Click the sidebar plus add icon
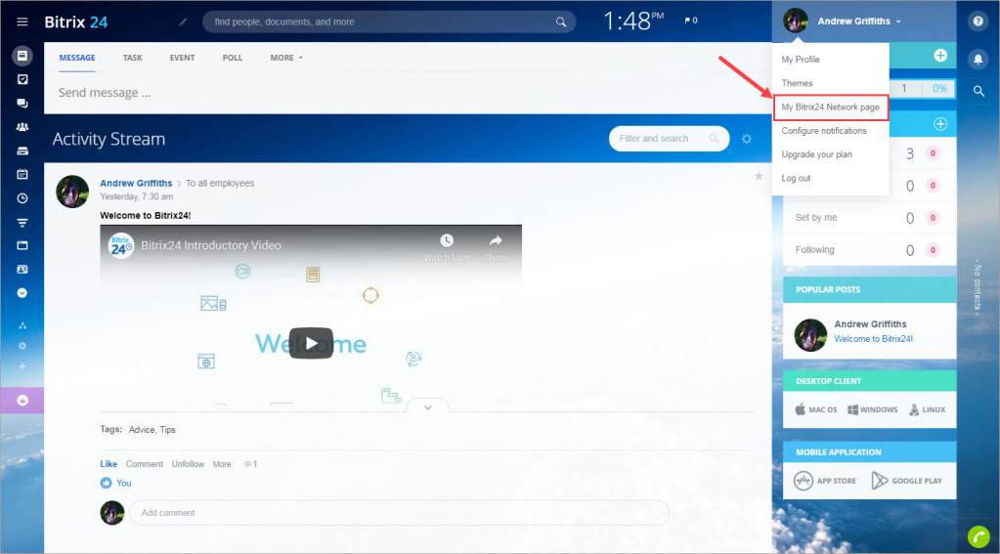The image size is (1000, 554). [x=22, y=366]
